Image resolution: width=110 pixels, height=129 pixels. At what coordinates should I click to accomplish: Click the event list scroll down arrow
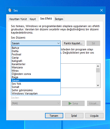[98, 85]
